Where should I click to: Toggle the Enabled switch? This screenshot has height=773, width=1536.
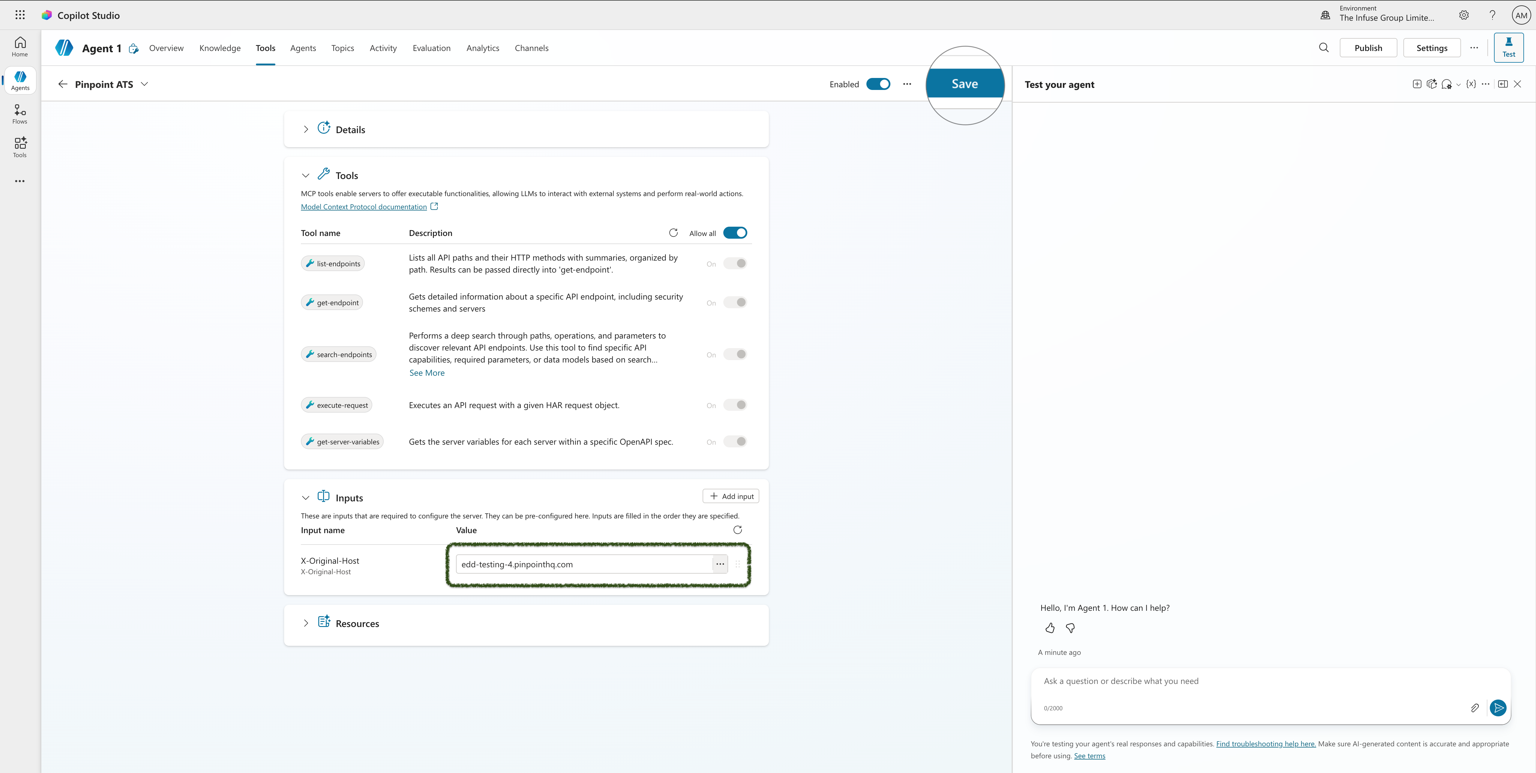click(x=878, y=84)
